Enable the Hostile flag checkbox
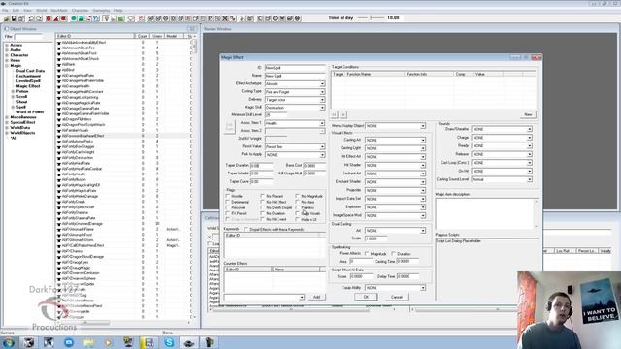Image resolution: width=621 pixels, height=349 pixels. click(228, 196)
